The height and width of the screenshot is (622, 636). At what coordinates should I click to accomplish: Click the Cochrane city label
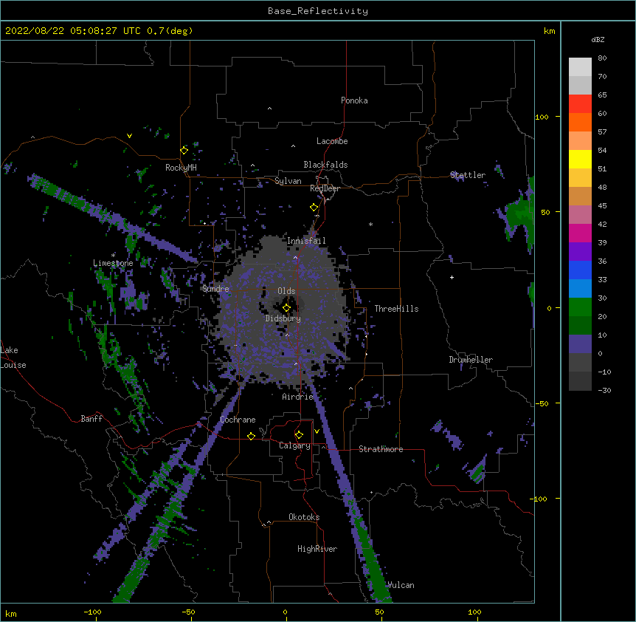[238, 420]
